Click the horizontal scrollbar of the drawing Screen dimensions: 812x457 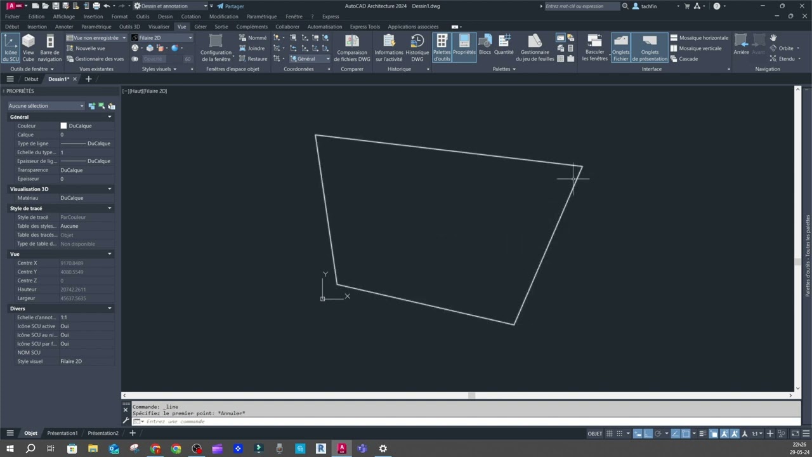click(x=457, y=395)
